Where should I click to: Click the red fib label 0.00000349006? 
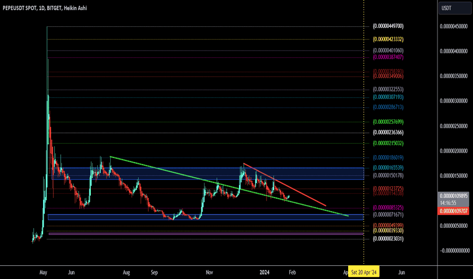(388, 76)
